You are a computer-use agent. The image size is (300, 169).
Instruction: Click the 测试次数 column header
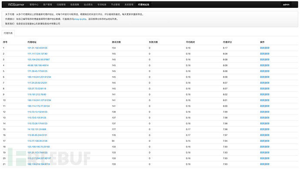(117, 42)
